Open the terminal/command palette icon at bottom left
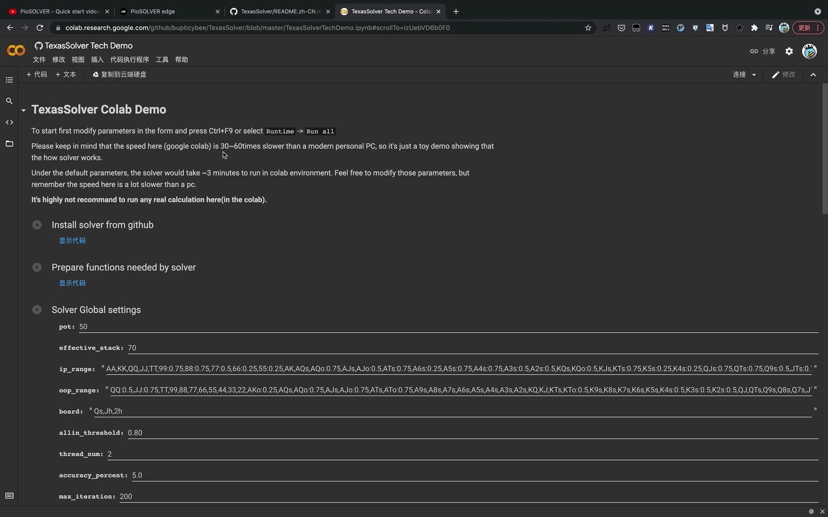This screenshot has height=517, width=828. click(9, 496)
